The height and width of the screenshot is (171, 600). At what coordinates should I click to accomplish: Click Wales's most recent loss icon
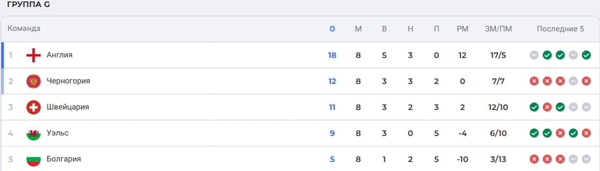pyautogui.click(x=586, y=133)
